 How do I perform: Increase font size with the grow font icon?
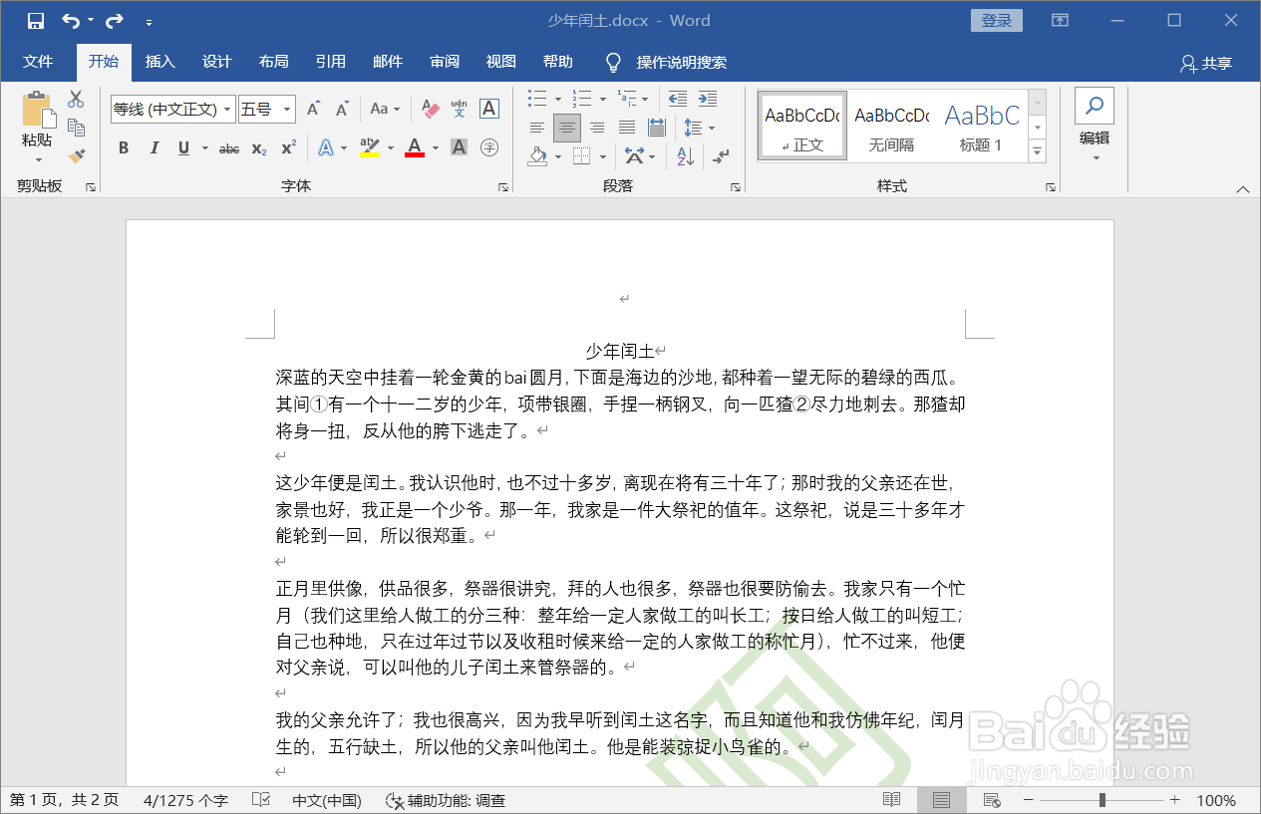pyautogui.click(x=313, y=109)
